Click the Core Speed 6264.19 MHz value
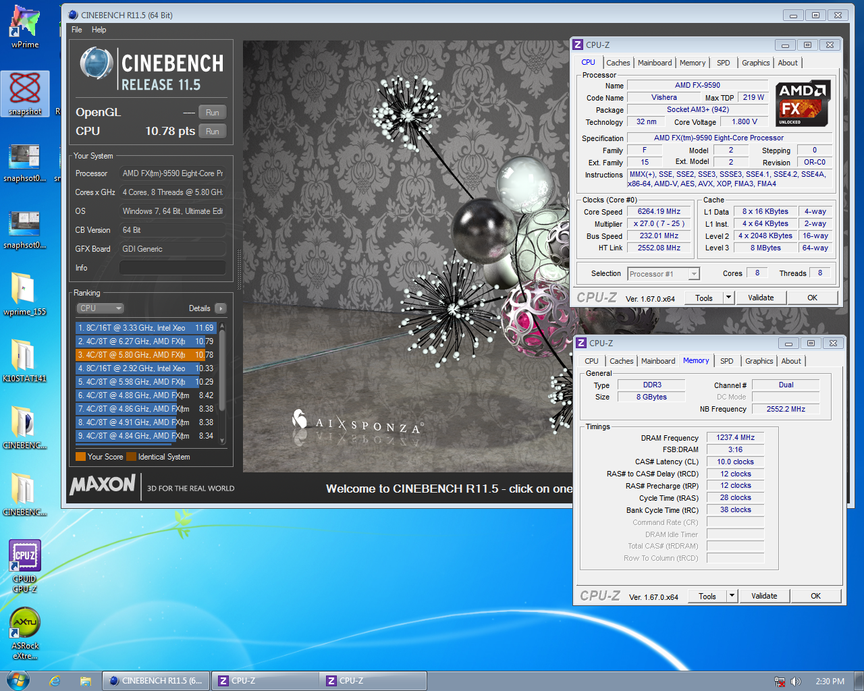The height and width of the screenshot is (691, 864). [659, 211]
